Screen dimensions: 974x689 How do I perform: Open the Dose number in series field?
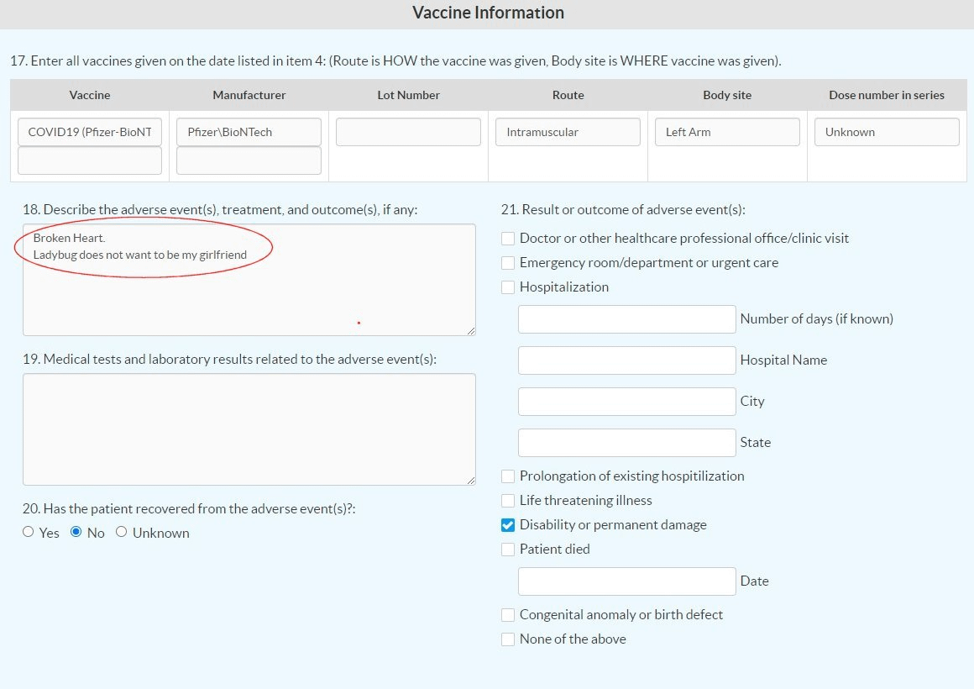(x=887, y=132)
